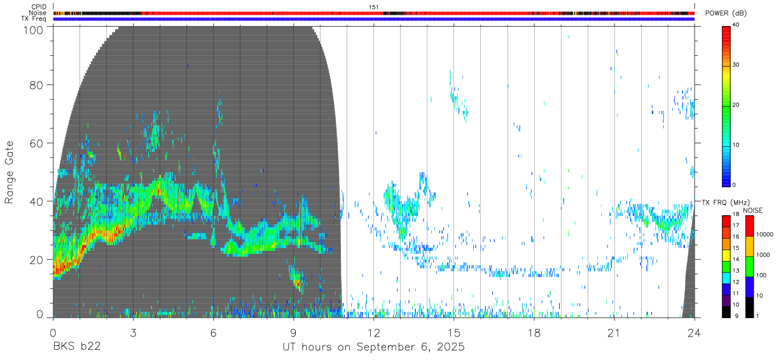Click range gate tick label 60
The height and width of the screenshot is (360, 781).
[36, 143]
